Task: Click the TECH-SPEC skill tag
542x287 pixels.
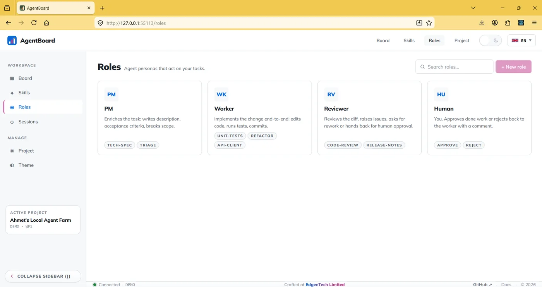Action: coord(120,145)
